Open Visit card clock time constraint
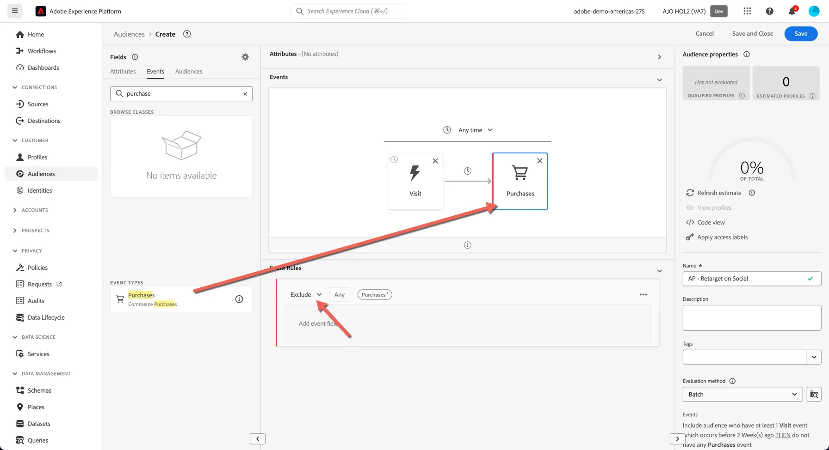Image resolution: width=829 pixels, height=450 pixels. 394,159
